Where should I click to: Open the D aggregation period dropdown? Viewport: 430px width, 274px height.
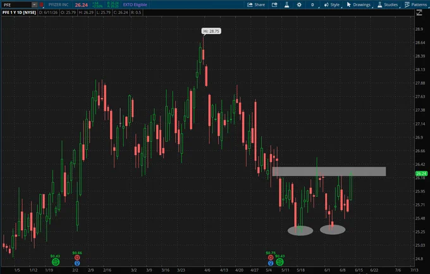tap(313, 4)
